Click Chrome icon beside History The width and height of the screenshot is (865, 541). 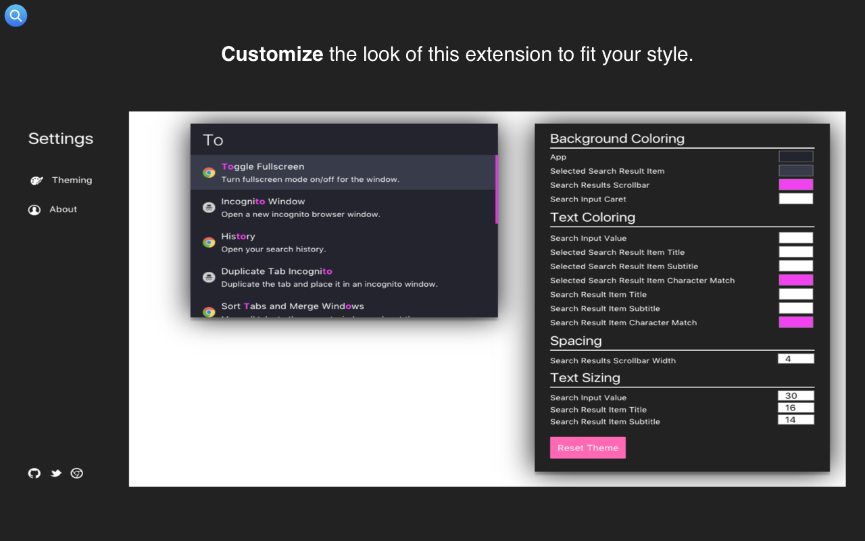(209, 242)
